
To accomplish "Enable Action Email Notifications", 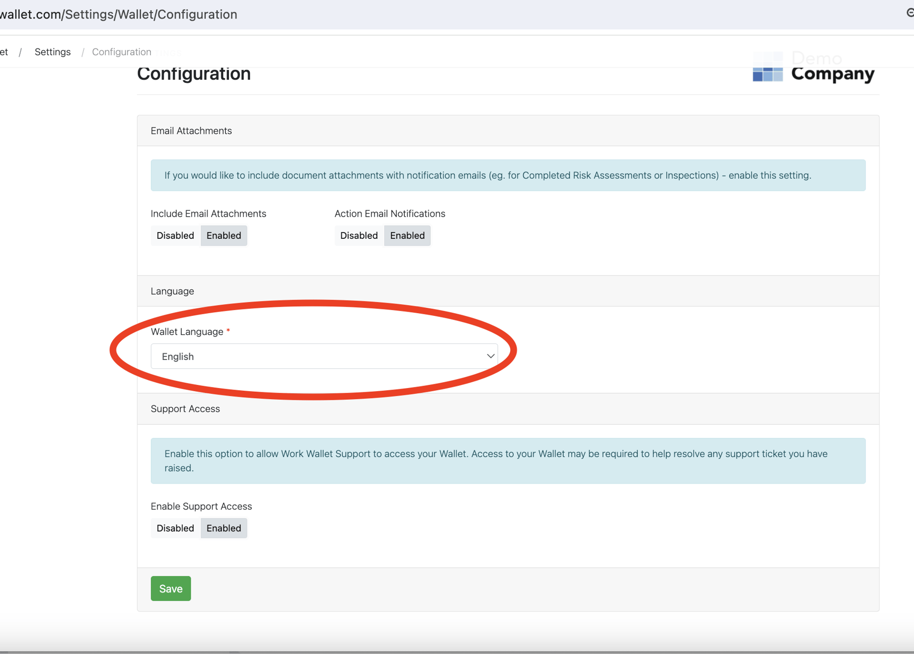I will click(x=408, y=236).
